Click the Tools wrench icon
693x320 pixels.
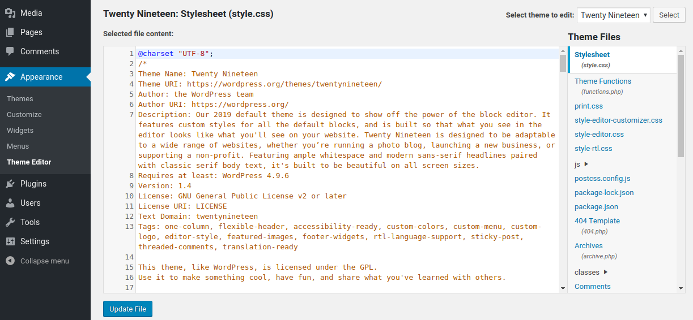[x=10, y=222]
